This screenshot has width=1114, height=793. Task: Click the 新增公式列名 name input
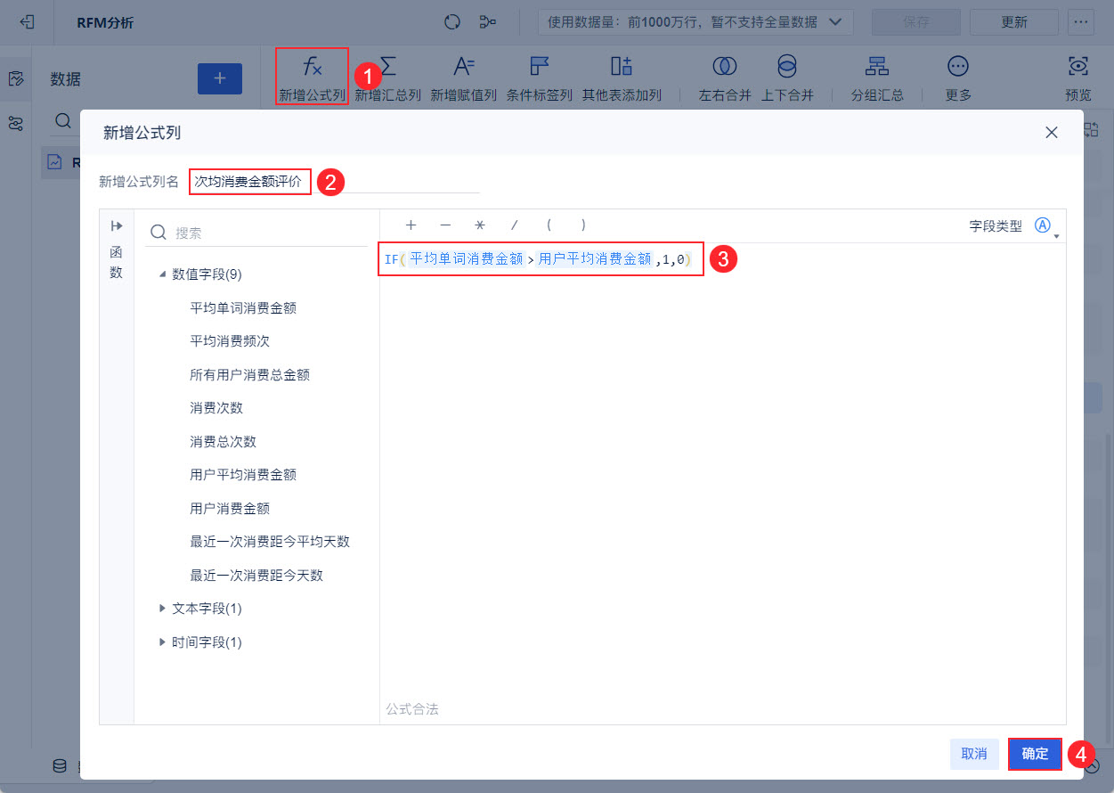tap(334, 182)
